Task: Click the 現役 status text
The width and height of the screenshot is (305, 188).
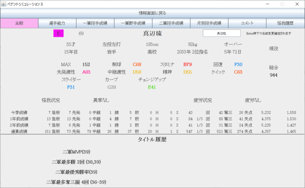Action: 274,48
